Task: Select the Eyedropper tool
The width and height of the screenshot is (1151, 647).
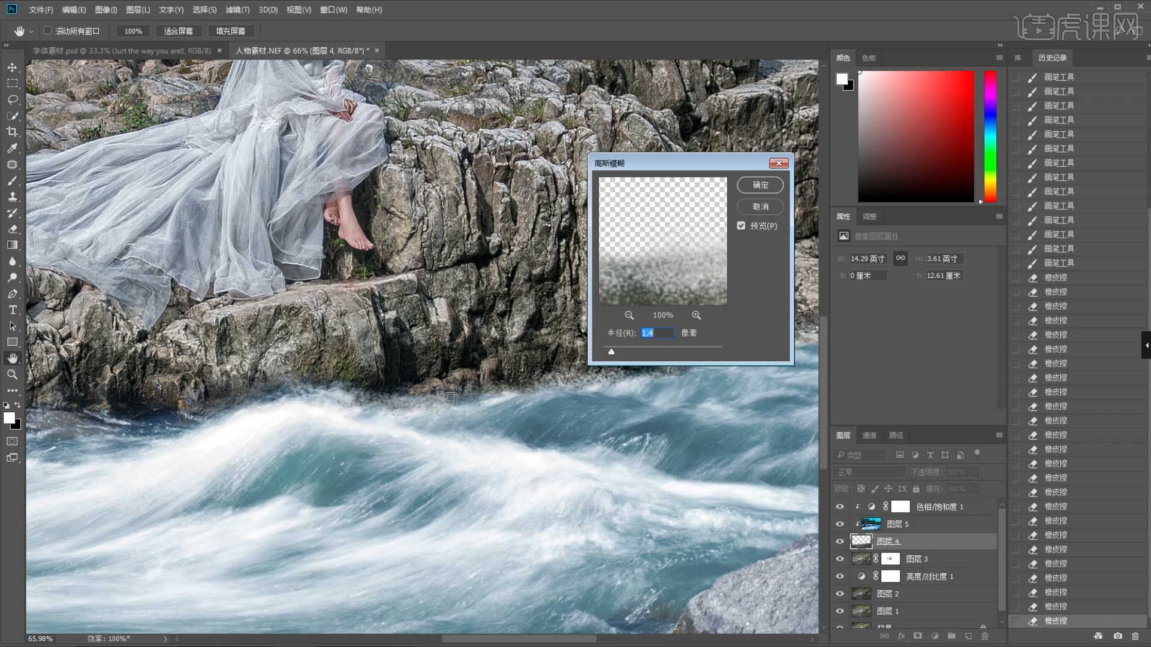Action: pos(12,148)
